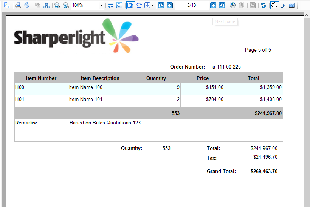
Task: Toggle continuous page view mode
Action: 139,5
